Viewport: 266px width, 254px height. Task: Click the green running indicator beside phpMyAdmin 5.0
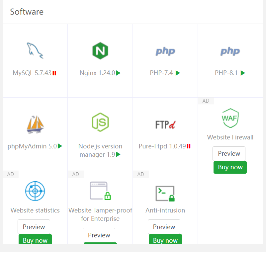60,146
